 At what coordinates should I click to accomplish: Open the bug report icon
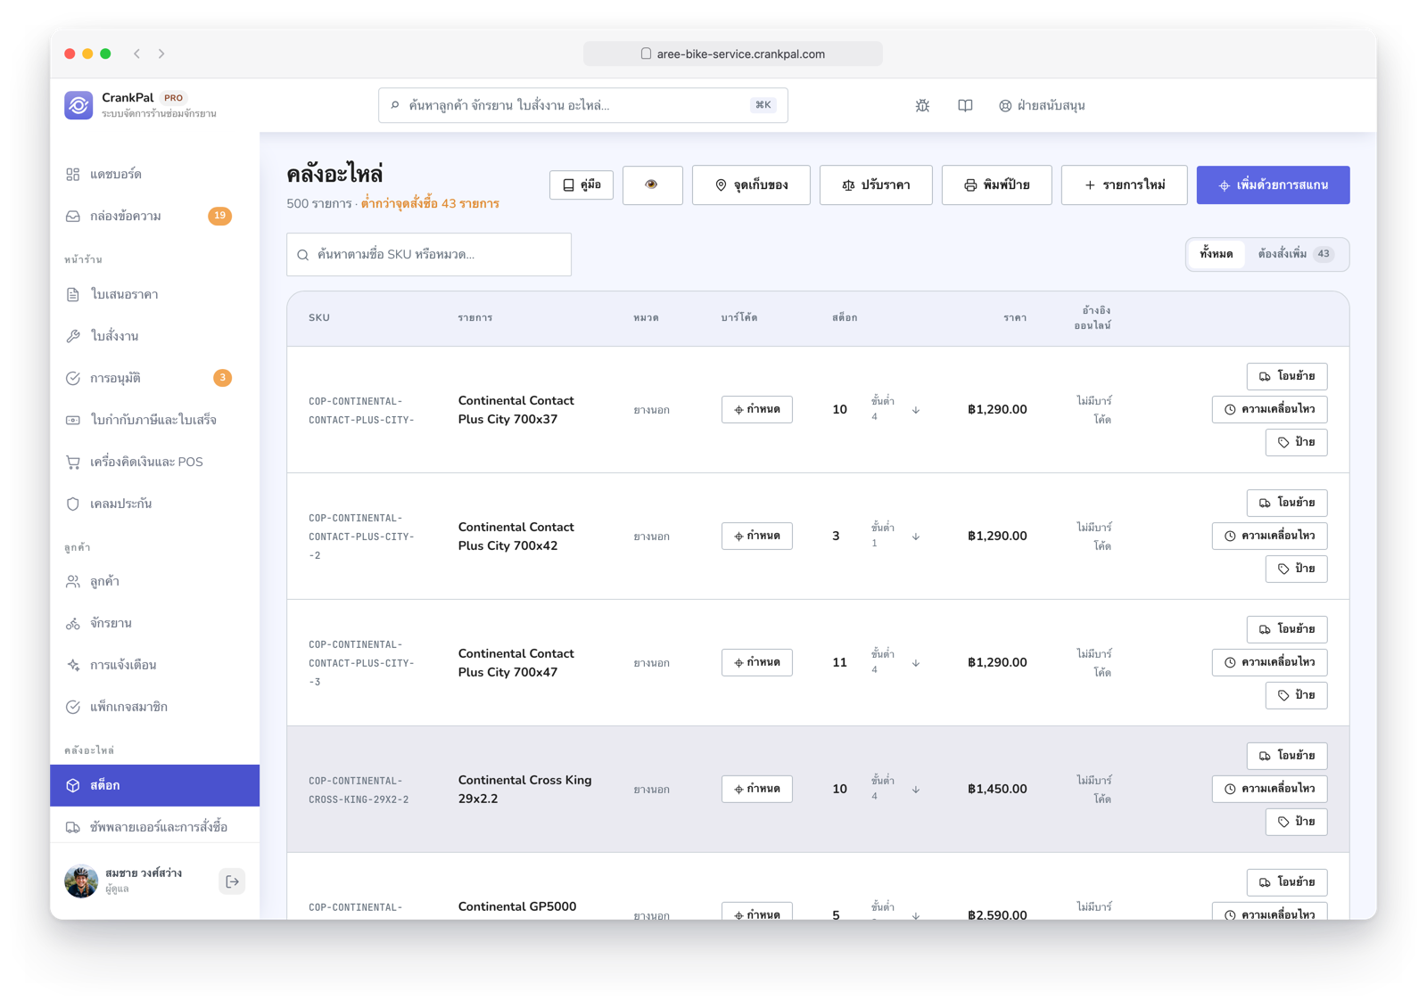[x=922, y=105]
